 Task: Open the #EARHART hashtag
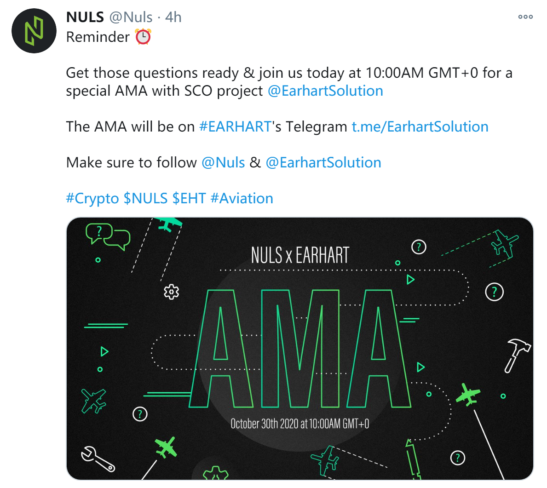click(235, 126)
